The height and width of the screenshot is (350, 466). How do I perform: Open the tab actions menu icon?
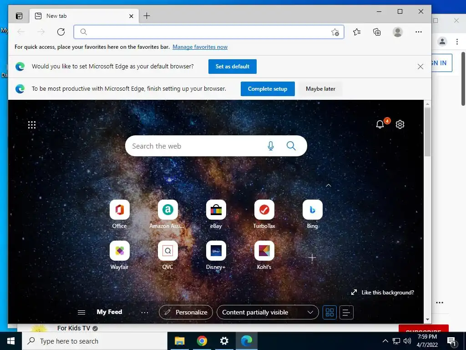[19, 16]
